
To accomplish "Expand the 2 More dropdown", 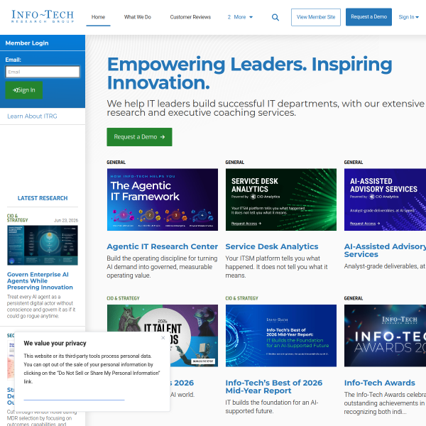I will click(240, 17).
